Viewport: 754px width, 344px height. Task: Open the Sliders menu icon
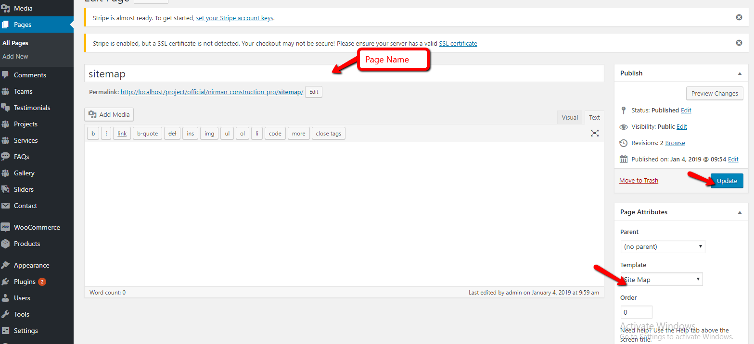[6, 189]
